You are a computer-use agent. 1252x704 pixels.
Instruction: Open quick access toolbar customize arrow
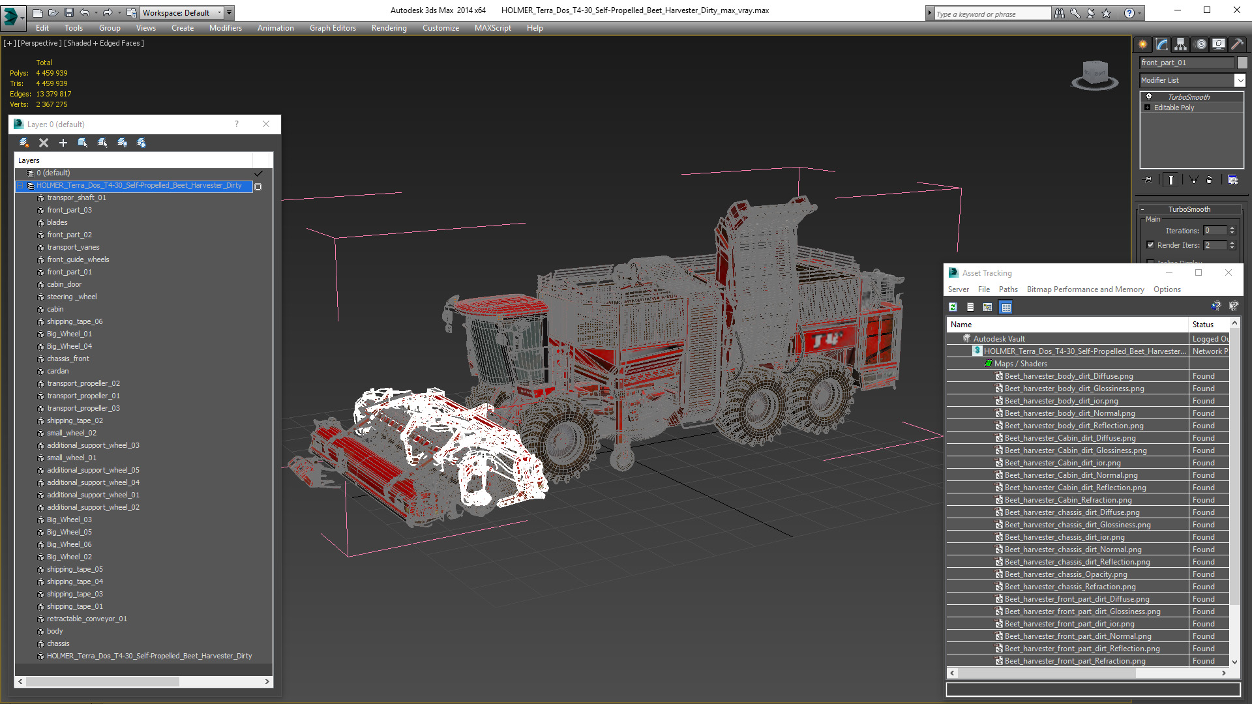coord(230,12)
